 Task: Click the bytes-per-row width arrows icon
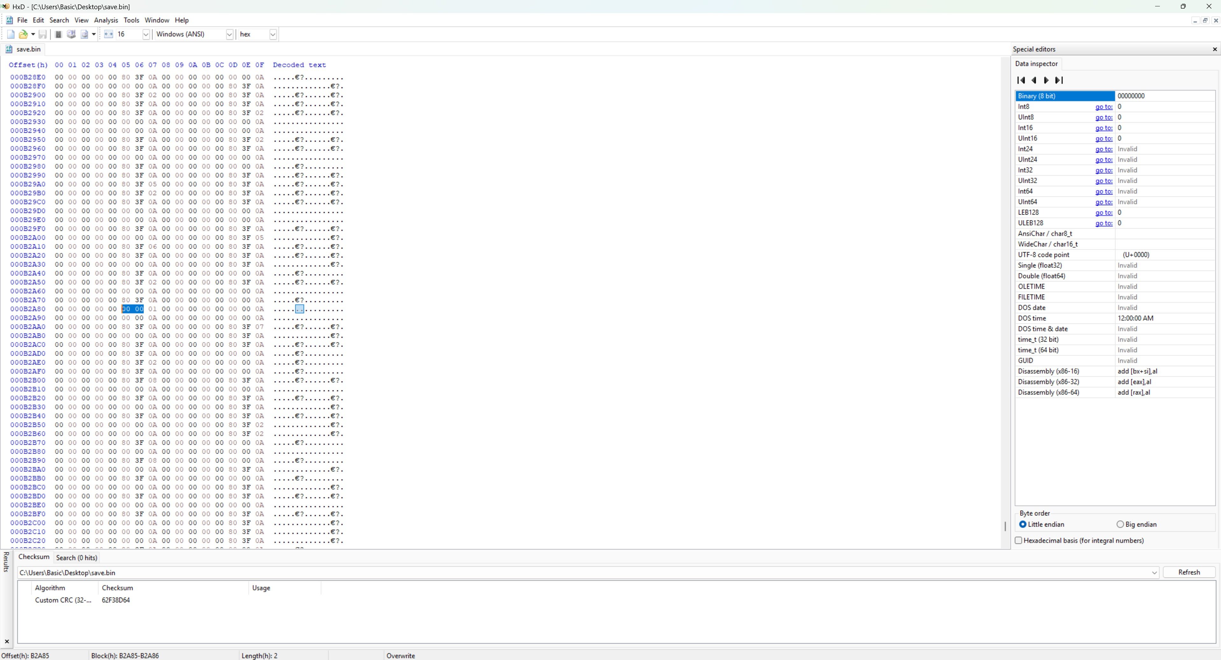click(109, 34)
